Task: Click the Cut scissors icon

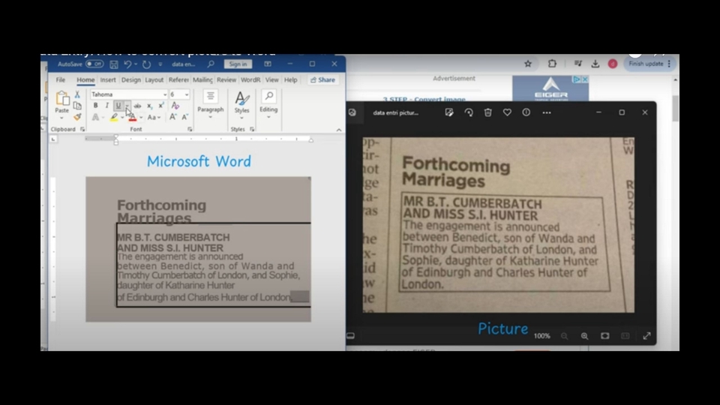Action: 77,94
